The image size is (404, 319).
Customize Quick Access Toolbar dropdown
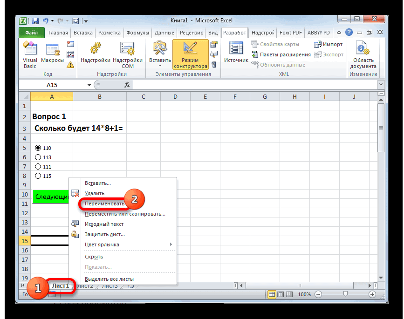tap(86, 21)
